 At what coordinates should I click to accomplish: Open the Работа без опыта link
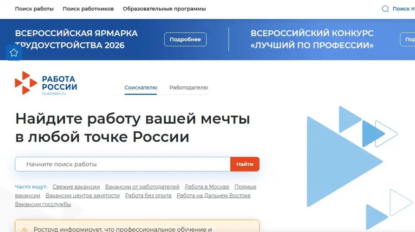[148, 195]
